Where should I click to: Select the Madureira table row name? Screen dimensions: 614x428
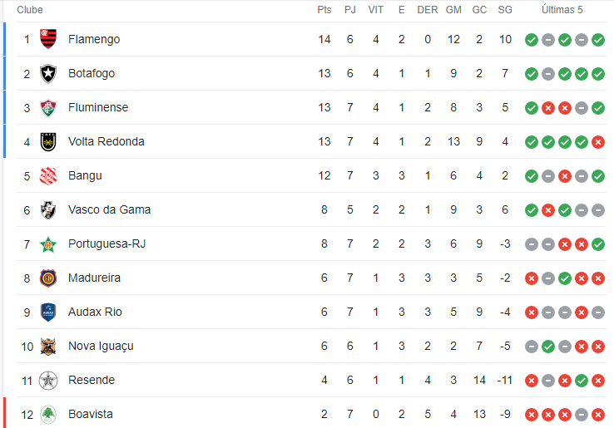(94, 278)
